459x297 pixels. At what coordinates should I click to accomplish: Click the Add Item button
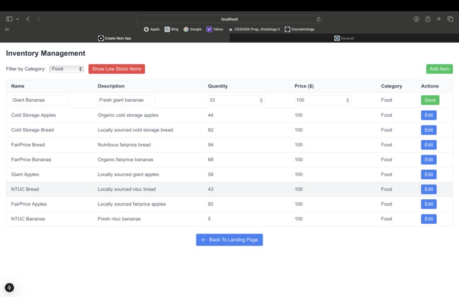tap(440, 69)
